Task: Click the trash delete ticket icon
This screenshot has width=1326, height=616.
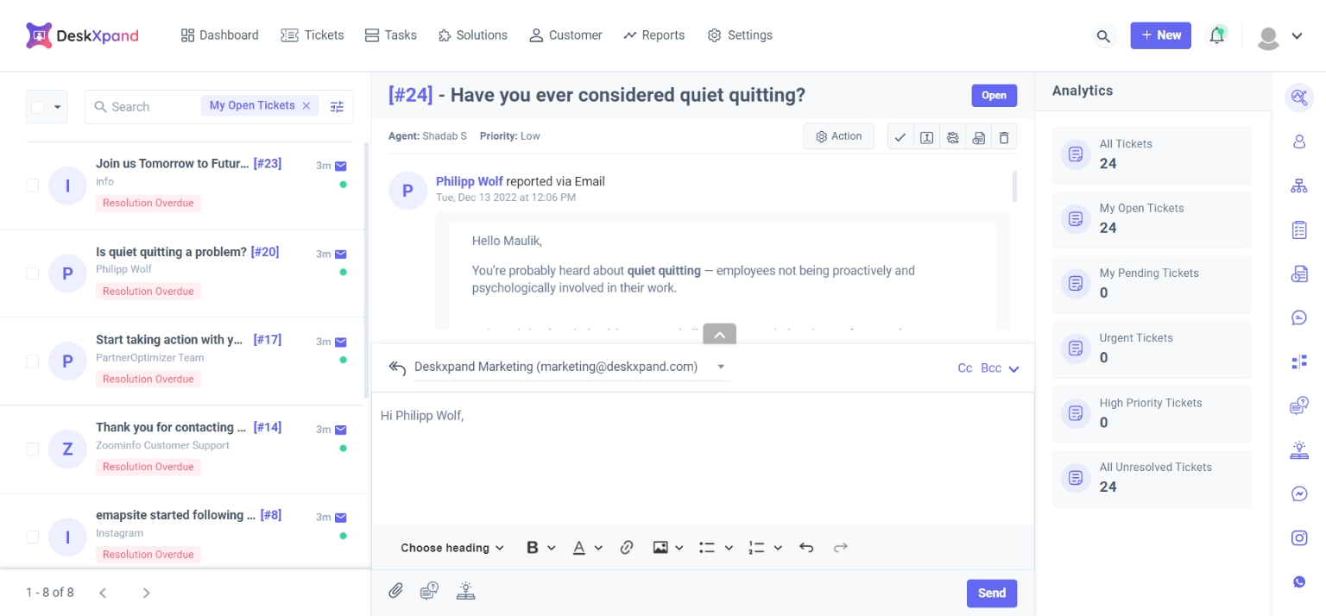Action: coord(1004,137)
